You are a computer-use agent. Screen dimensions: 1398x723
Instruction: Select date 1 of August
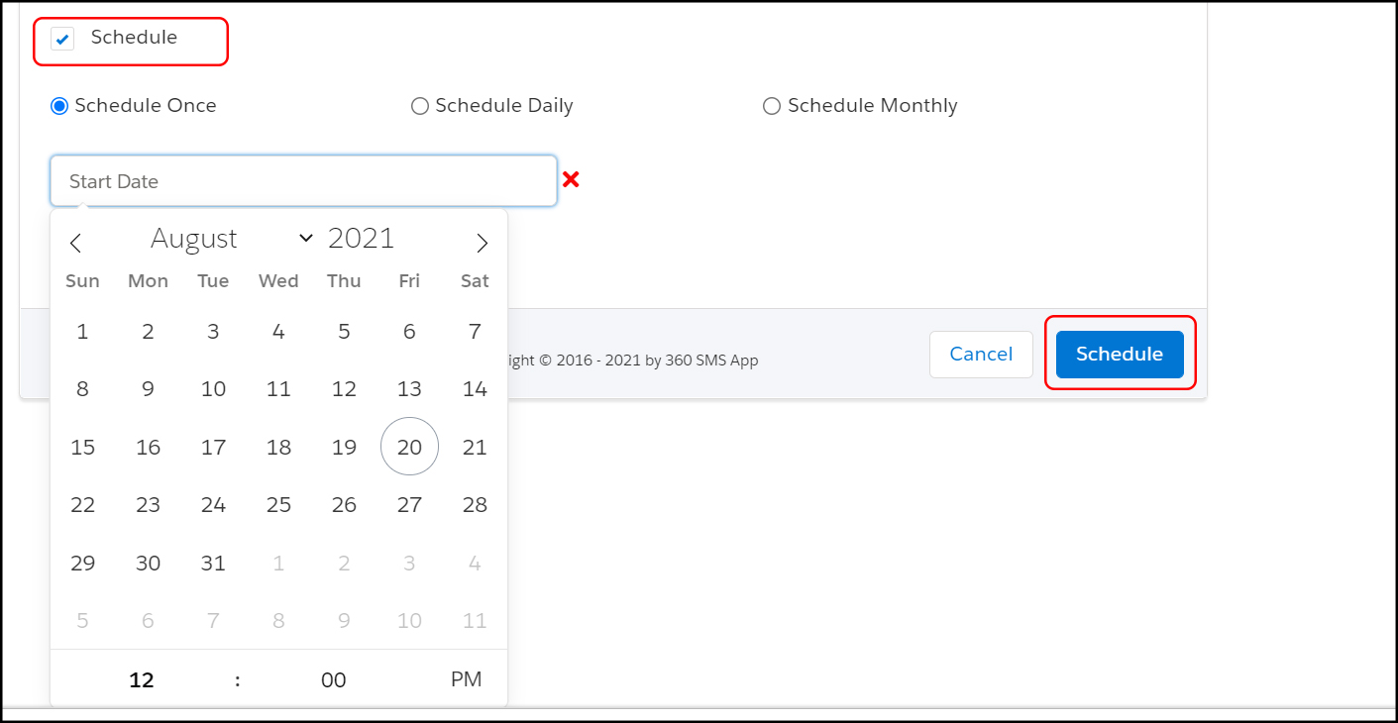pos(82,332)
